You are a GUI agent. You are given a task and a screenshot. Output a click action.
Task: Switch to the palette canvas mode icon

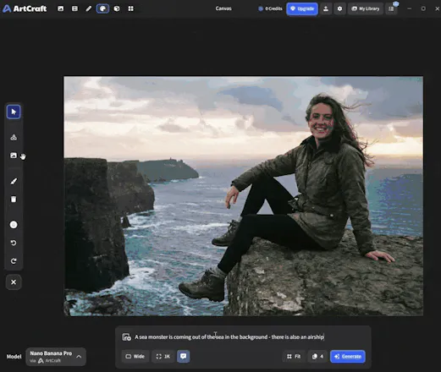(x=102, y=8)
